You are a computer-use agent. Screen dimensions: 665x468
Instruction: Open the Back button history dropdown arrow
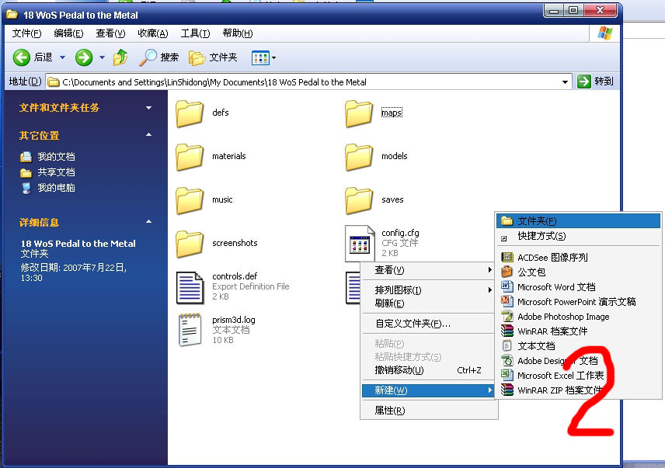pos(63,57)
